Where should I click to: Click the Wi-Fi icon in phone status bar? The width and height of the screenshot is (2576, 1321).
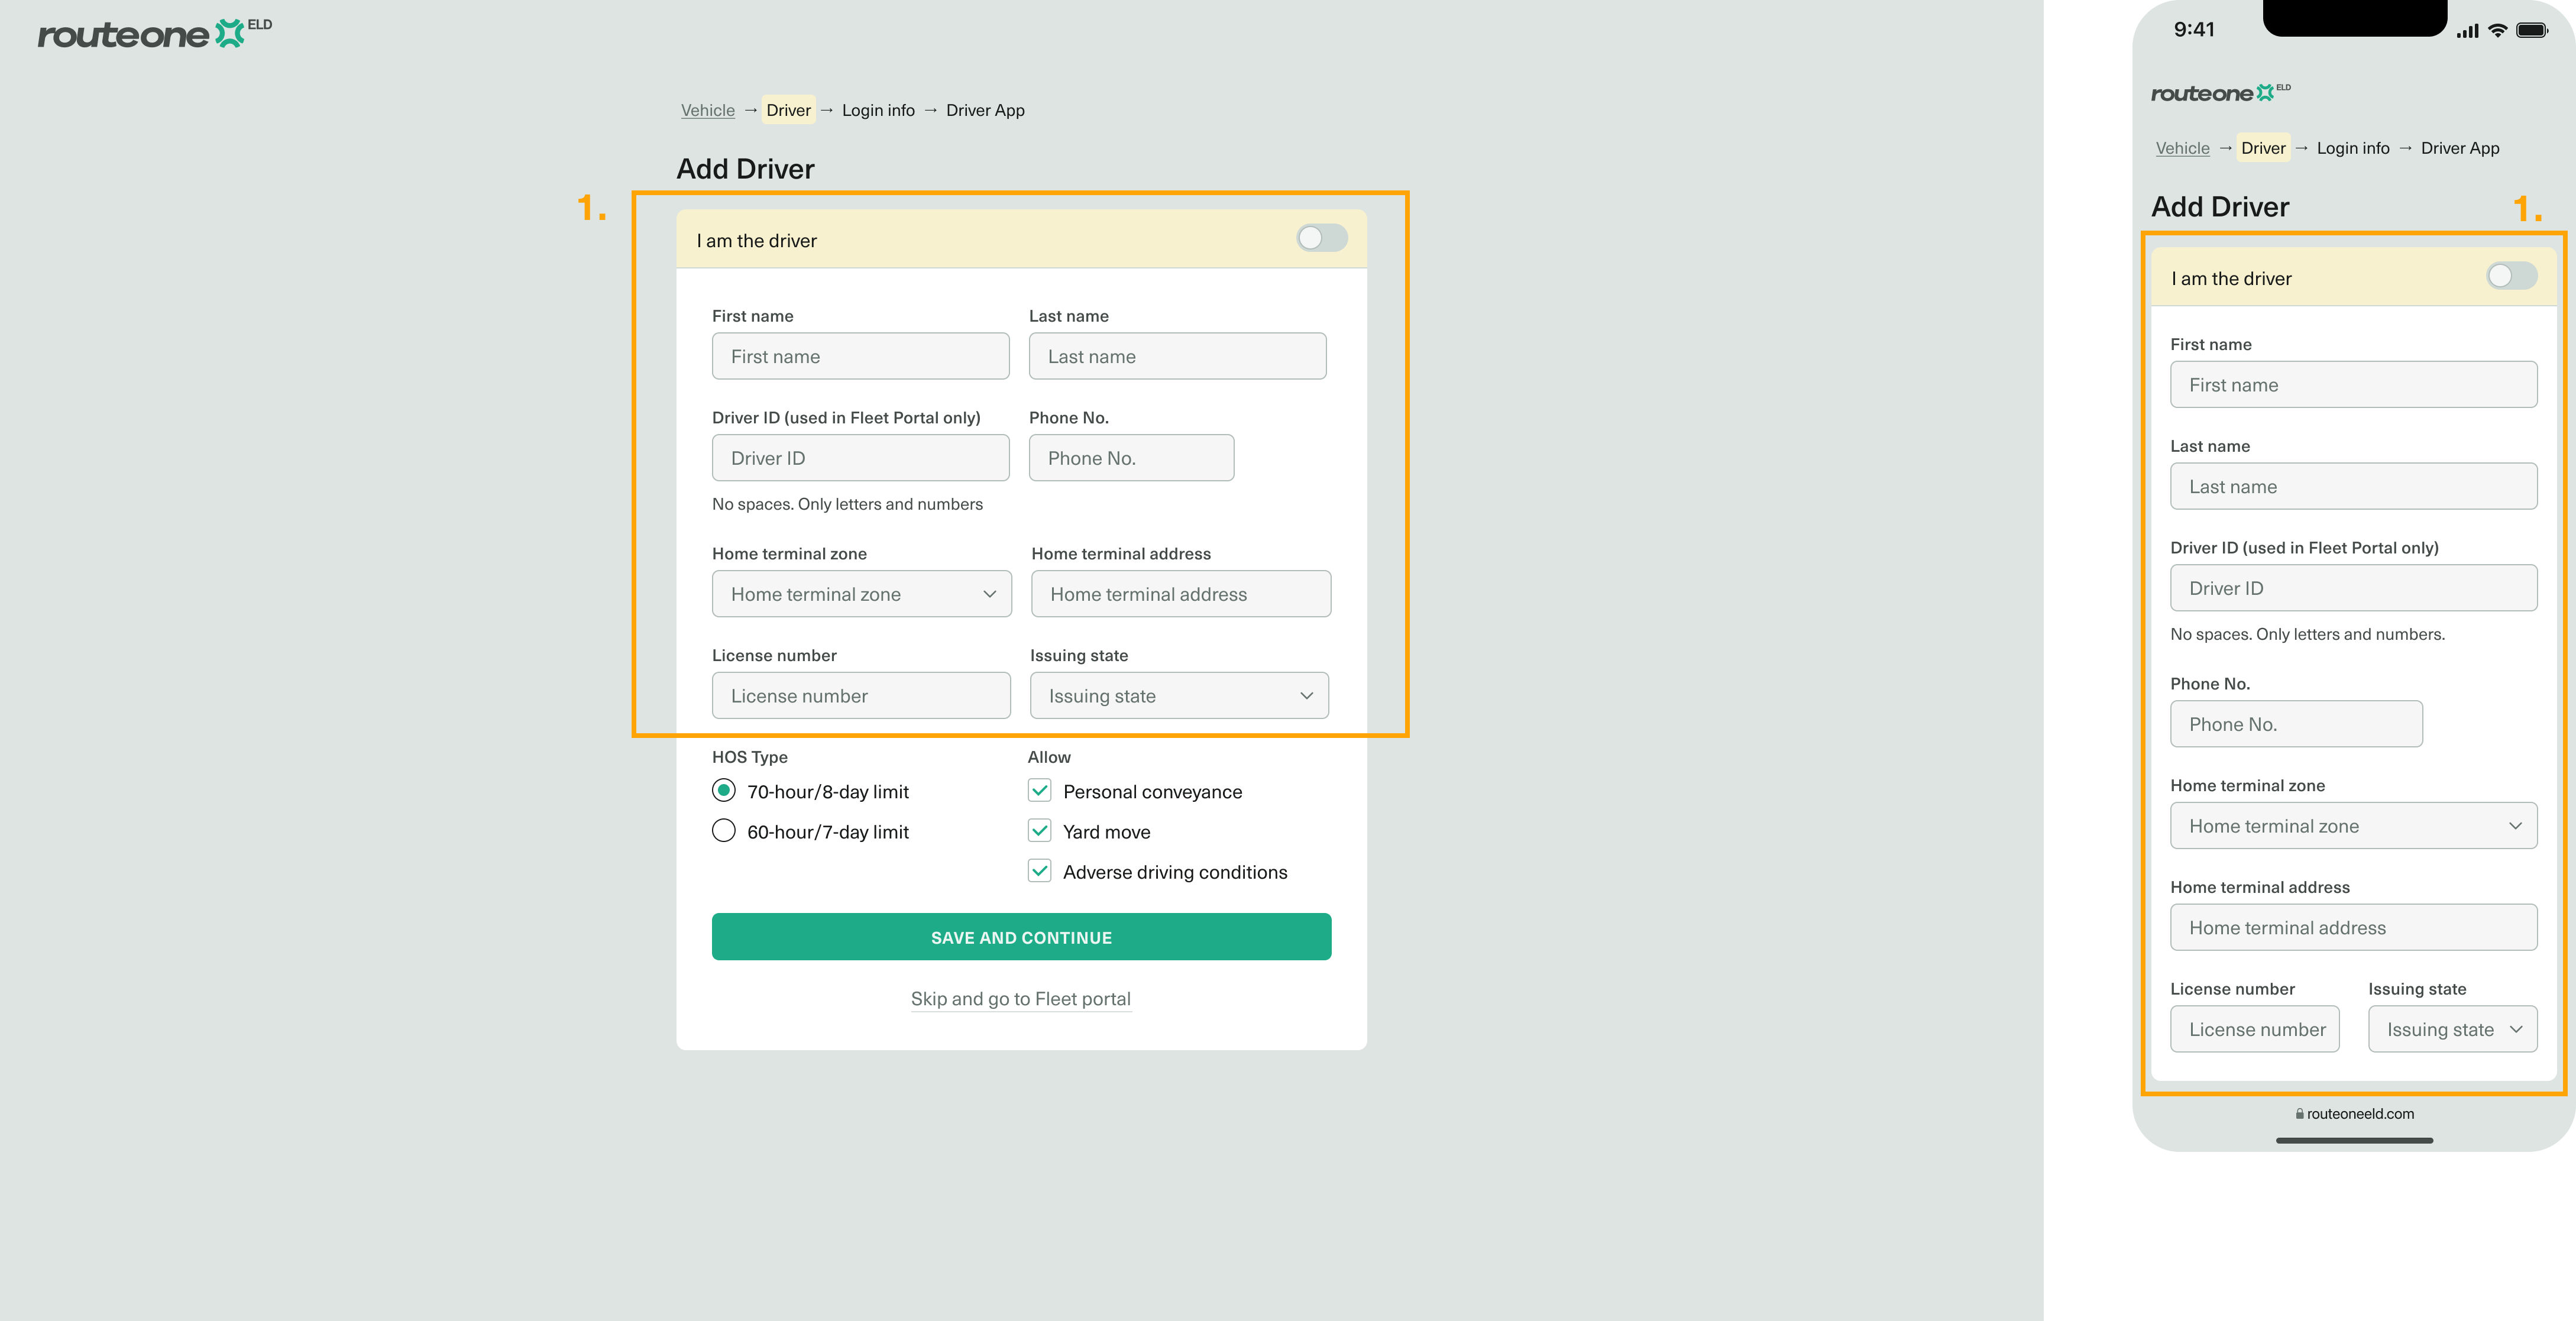2497,30
